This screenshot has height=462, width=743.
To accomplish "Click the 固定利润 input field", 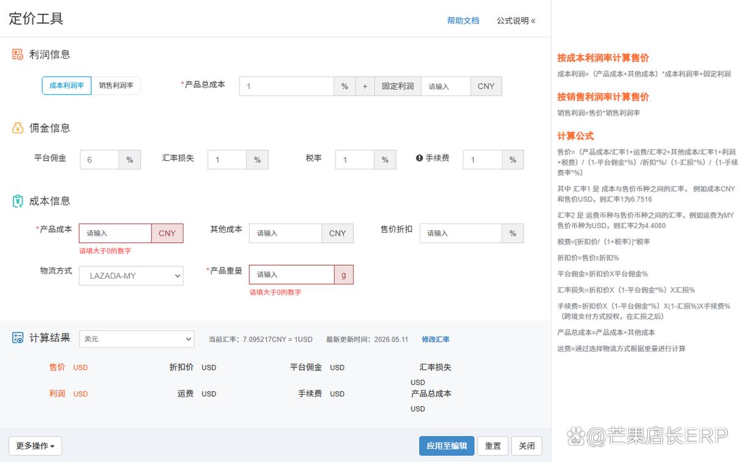I will 445,86.
